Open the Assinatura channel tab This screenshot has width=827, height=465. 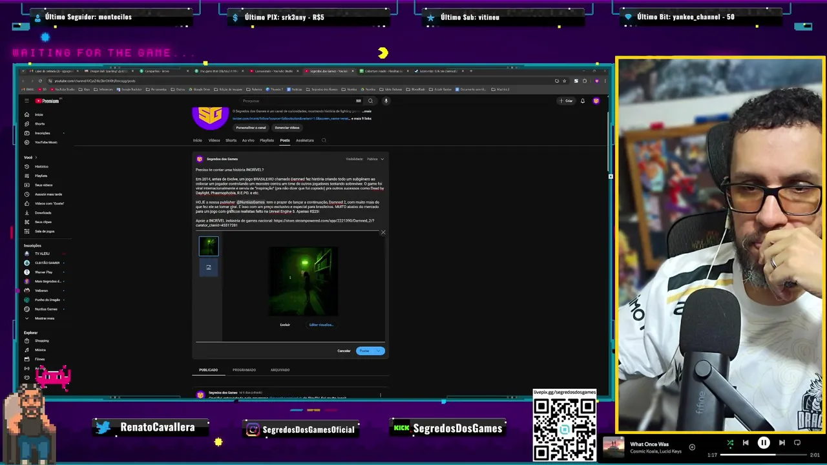tap(305, 140)
